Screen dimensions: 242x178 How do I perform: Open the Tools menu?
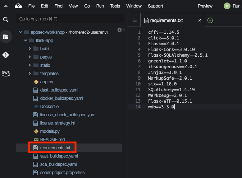[115, 6]
